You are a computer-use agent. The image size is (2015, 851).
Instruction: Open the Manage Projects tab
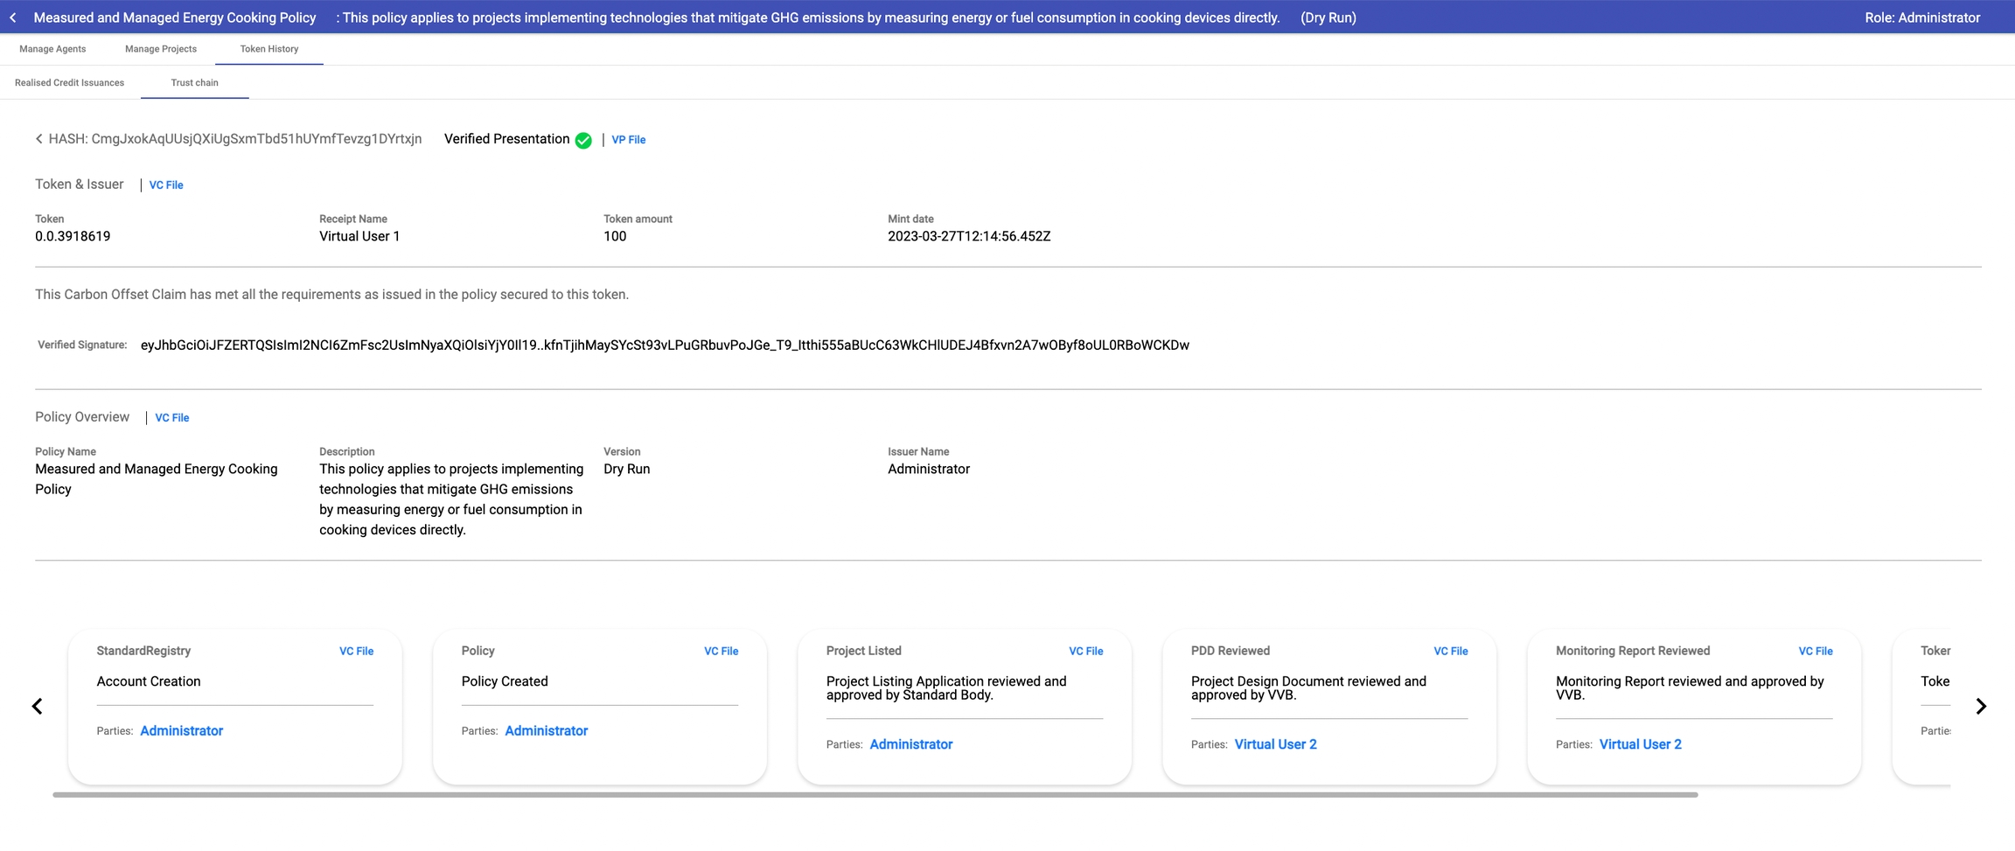click(161, 49)
